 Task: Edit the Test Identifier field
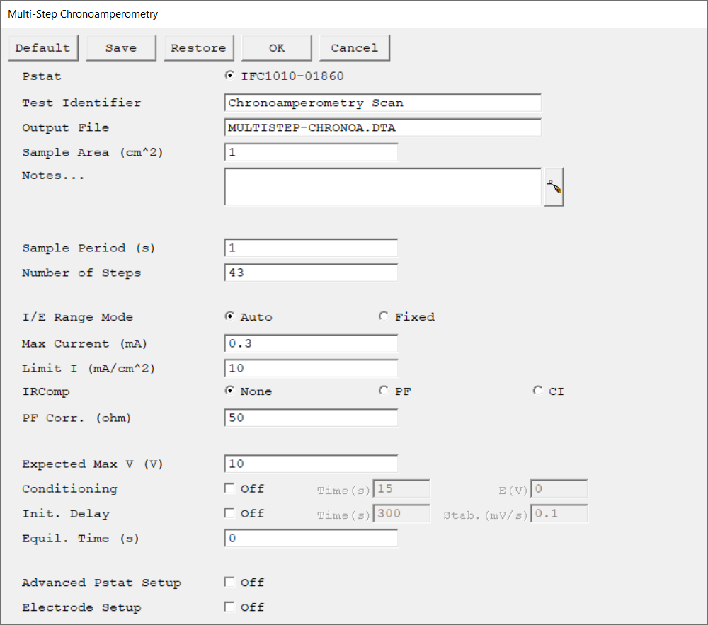point(382,103)
